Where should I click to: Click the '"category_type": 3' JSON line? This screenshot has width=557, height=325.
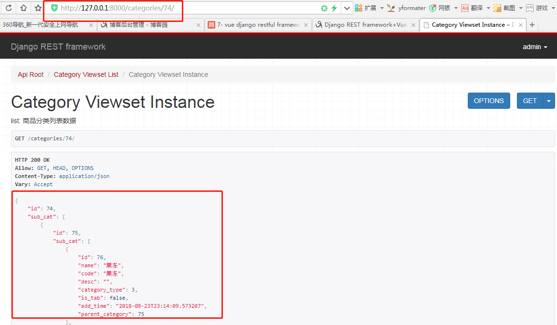coord(108,290)
